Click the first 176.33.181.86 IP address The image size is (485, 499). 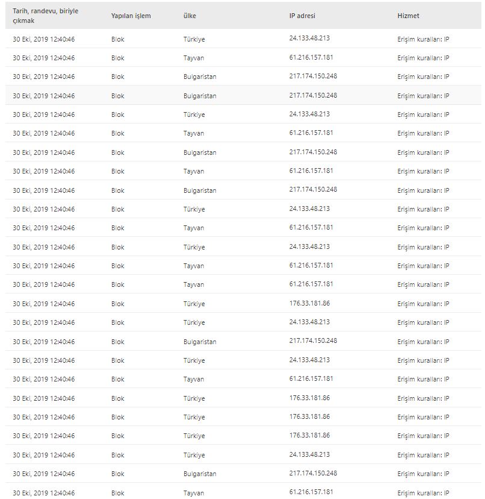[309, 303]
